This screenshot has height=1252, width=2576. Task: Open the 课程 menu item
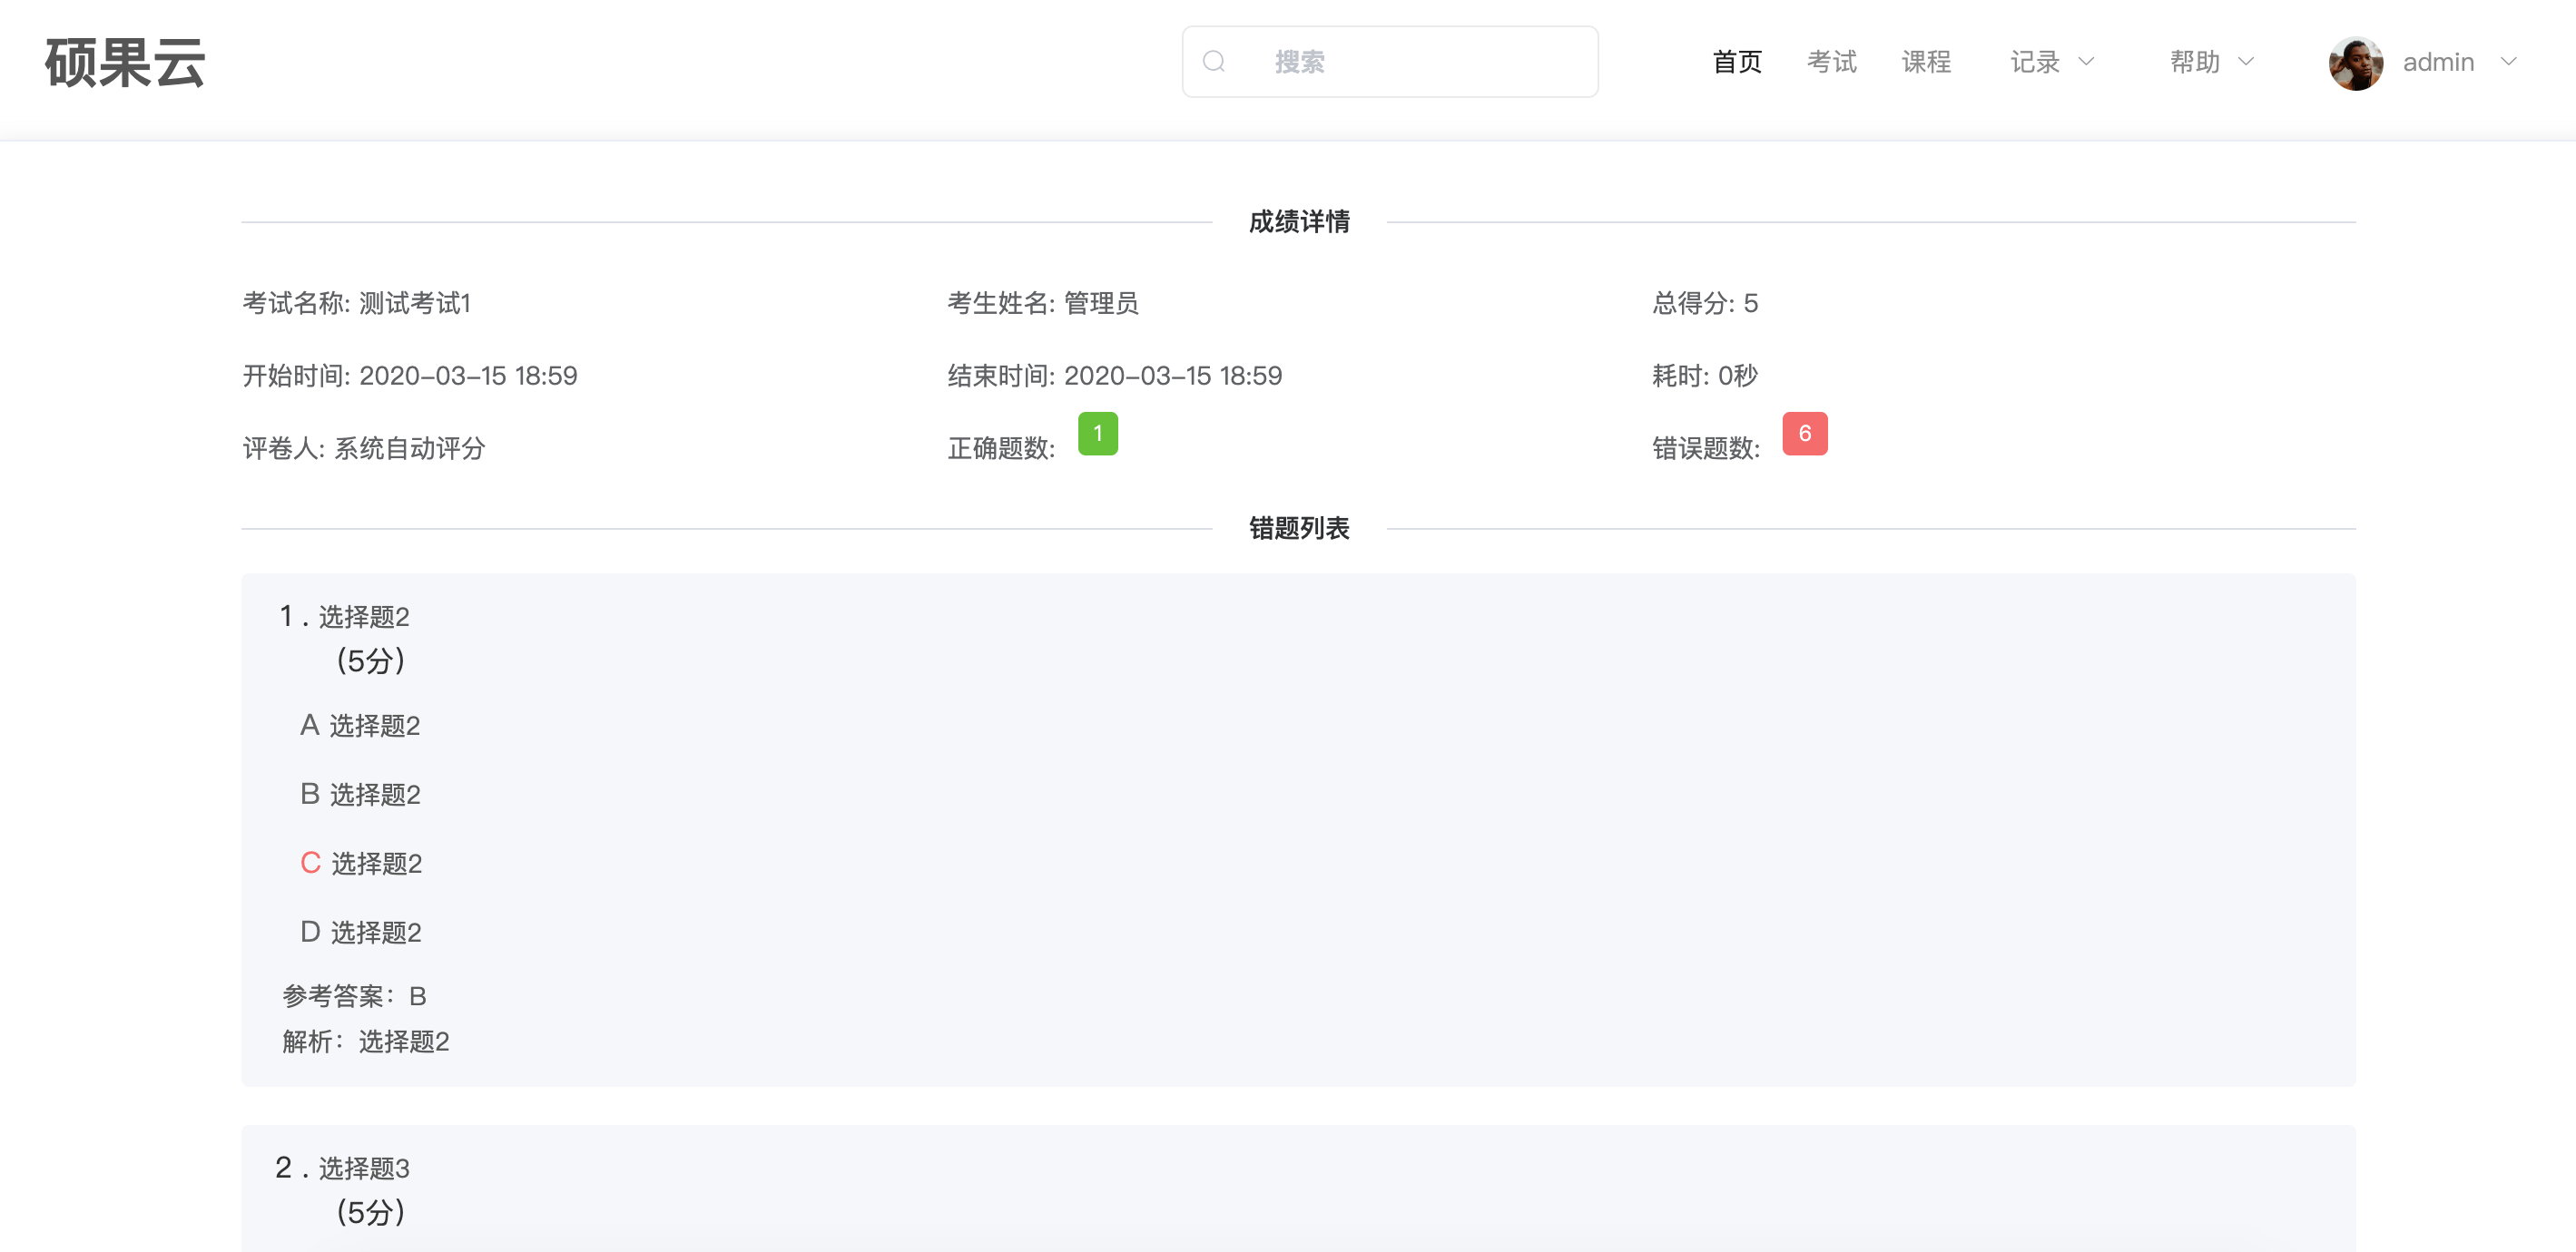pyautogui.click(x=1926, y=62)
